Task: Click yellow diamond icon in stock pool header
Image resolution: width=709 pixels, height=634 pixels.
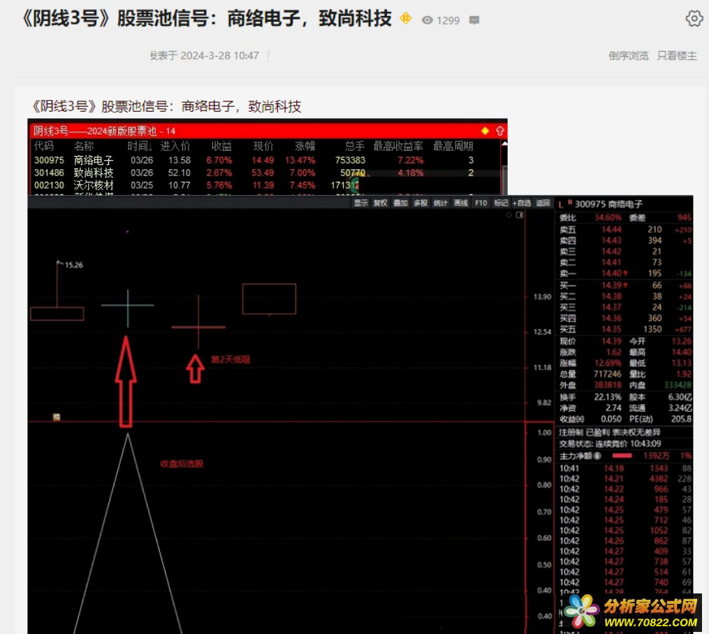Action: (x=485, y=131)
